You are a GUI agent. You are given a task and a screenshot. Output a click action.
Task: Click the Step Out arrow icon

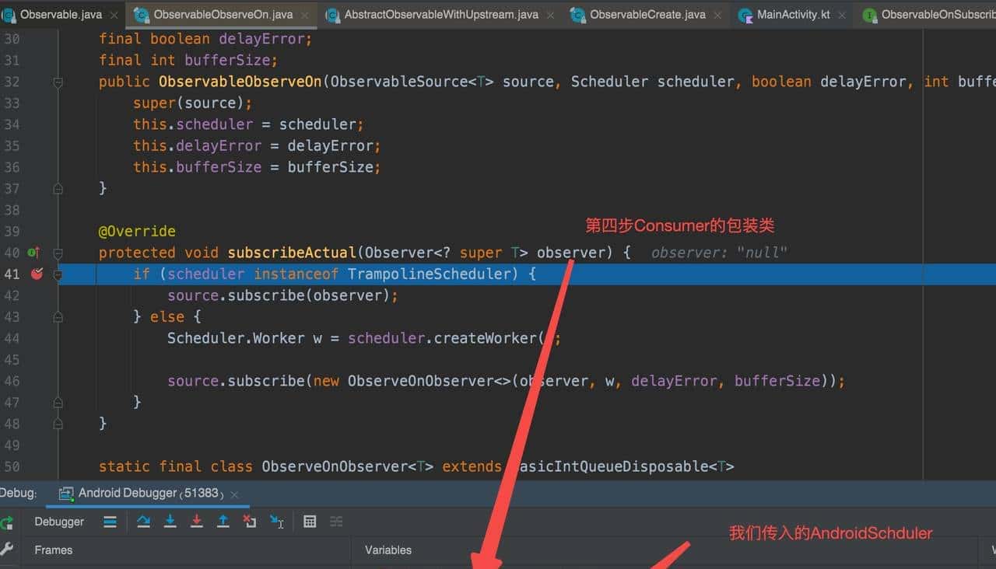tap(223, 521)
